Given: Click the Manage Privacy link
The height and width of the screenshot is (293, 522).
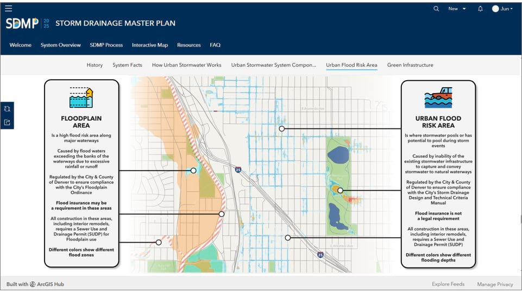Looking at the screenshot, I should pos(495,284).
